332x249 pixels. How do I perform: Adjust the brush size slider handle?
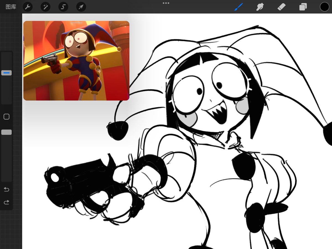click(x=7, y=73)
